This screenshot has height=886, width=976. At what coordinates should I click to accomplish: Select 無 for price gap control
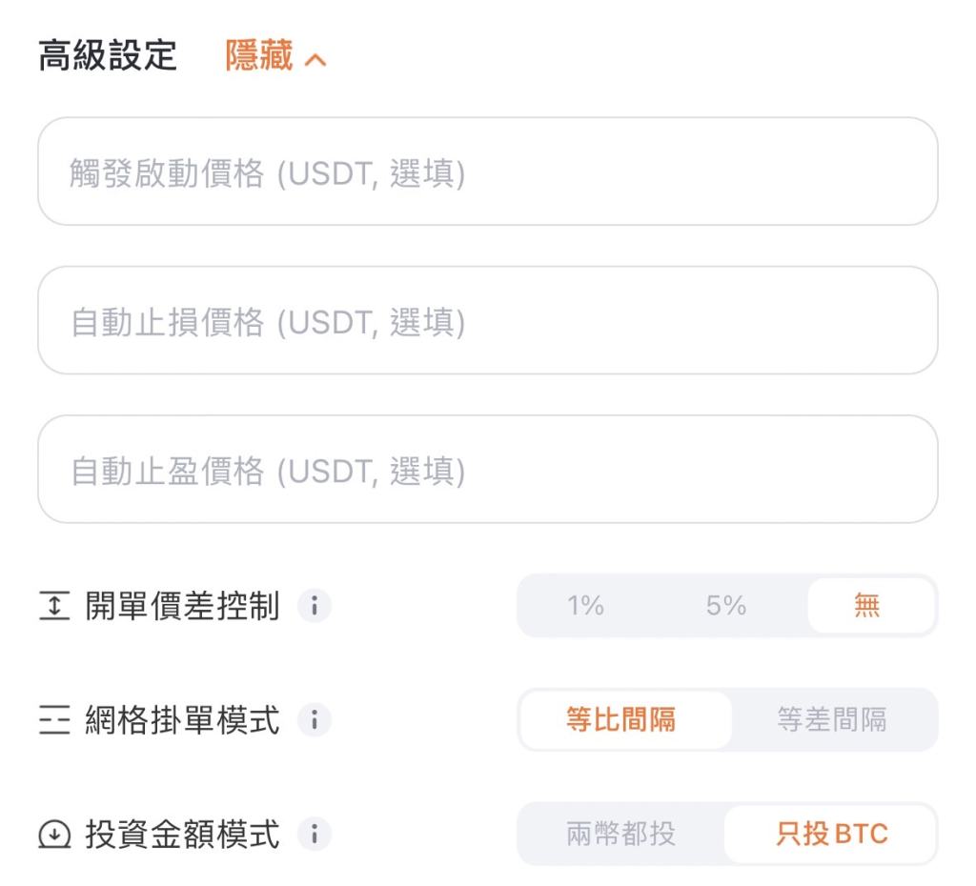click(x=867, y=606)
